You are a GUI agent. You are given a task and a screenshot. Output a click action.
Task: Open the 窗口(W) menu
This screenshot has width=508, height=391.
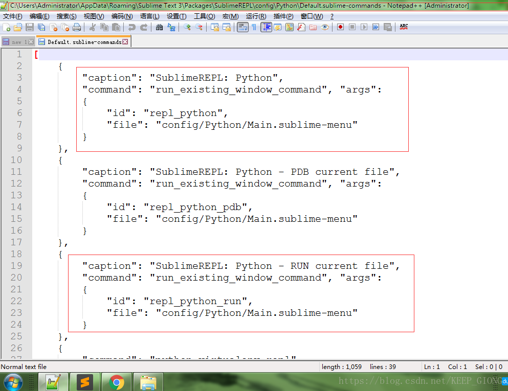pos(312,16)
